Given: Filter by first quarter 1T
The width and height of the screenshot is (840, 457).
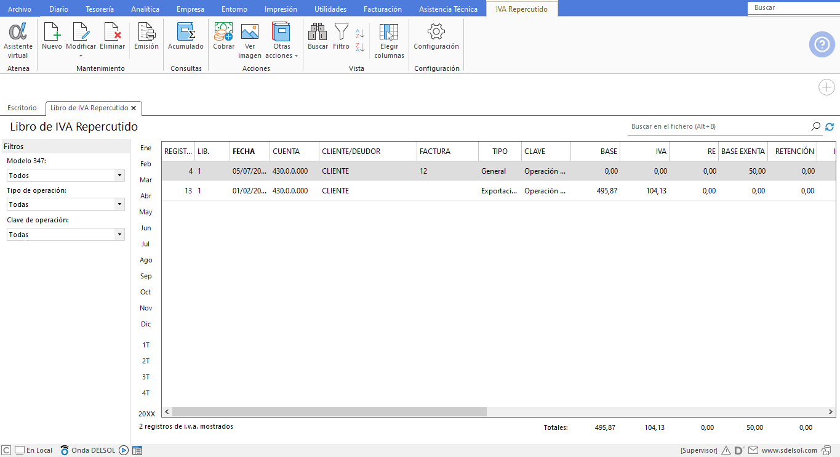Looking at the screenshot, I should point(146,345).
